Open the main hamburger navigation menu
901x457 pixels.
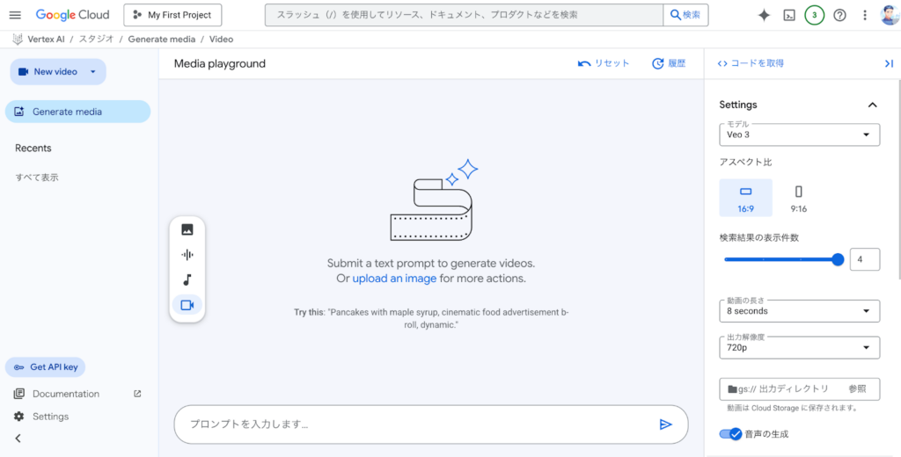tap(15, 15)
